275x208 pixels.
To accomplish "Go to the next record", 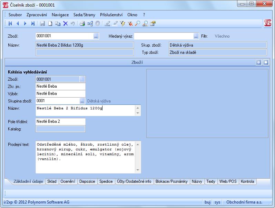I will [25, 23].
